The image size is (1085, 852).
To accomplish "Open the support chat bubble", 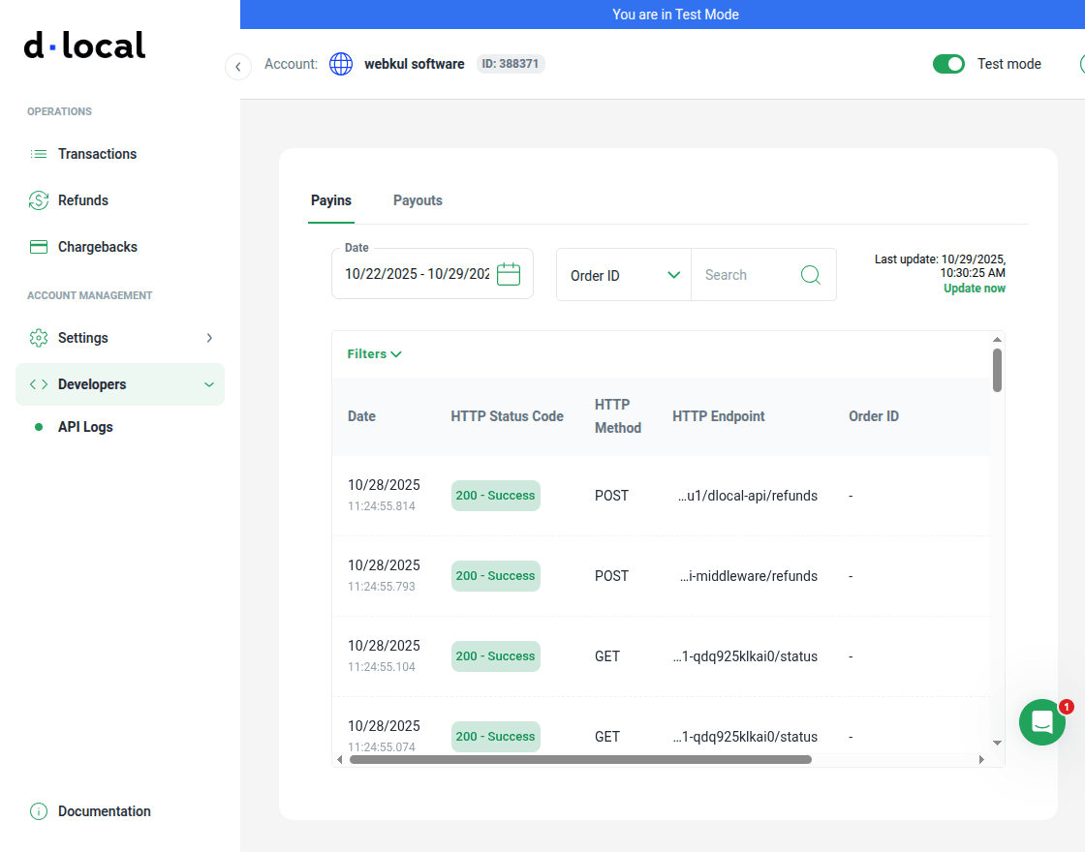I will tap(1042, 722).
